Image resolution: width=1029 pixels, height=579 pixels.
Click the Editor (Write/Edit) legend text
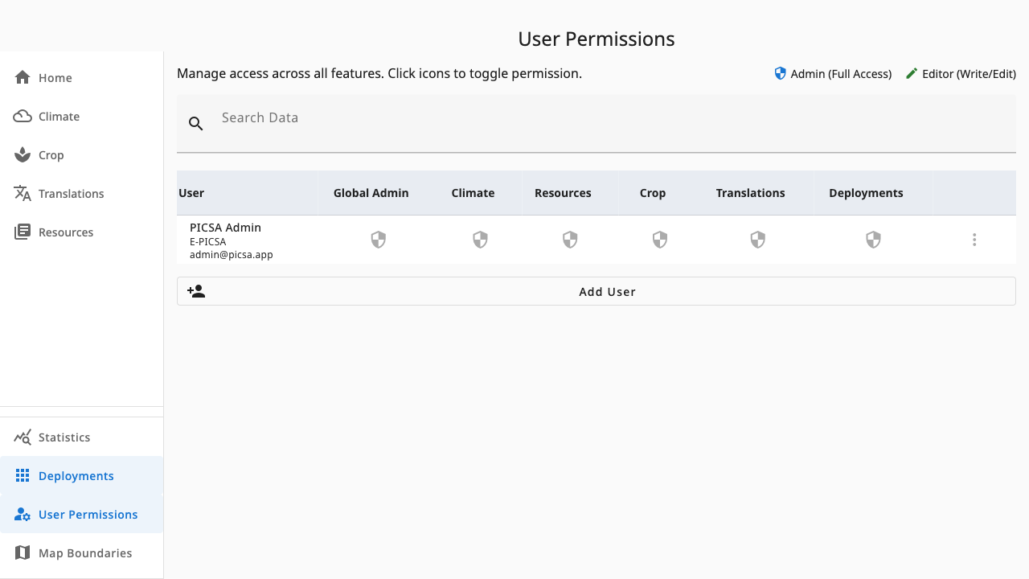click(969, 74)
